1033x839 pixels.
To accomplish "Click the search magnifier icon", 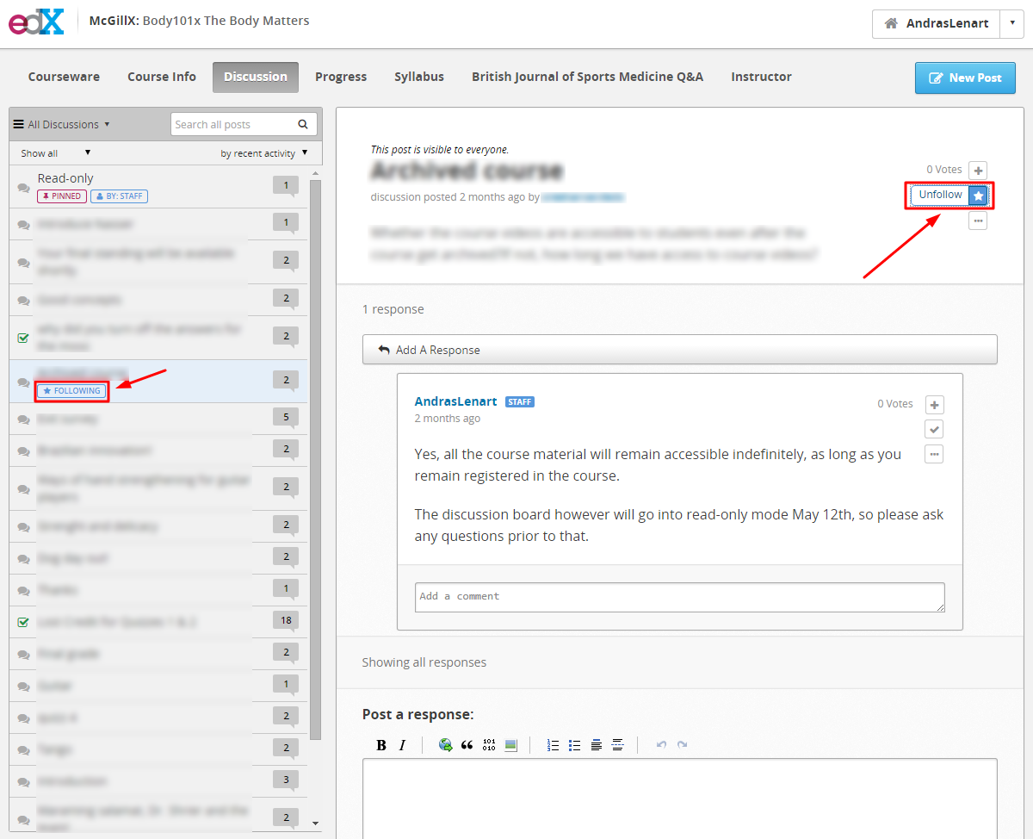I will [x=303, y=124].
